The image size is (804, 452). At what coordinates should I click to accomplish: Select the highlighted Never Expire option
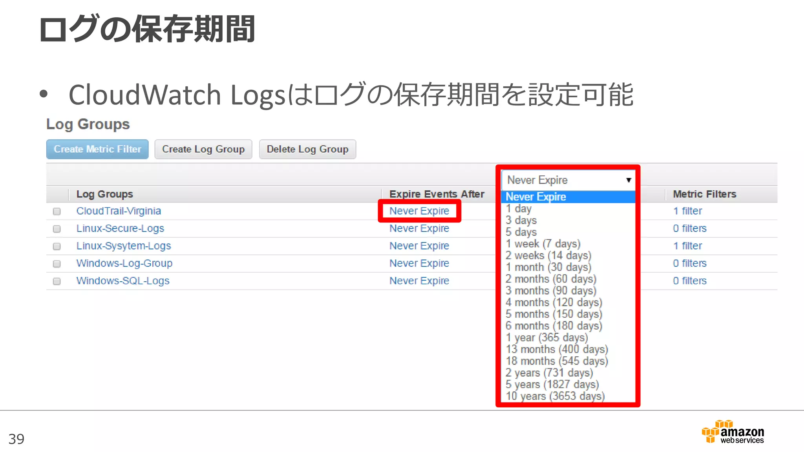click(x=568, y=197)
